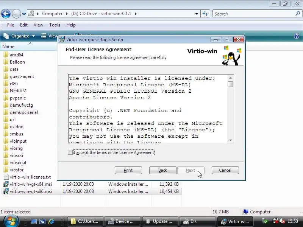Click the Print button in Setup

pyautogui.click(x=128, y=170)
